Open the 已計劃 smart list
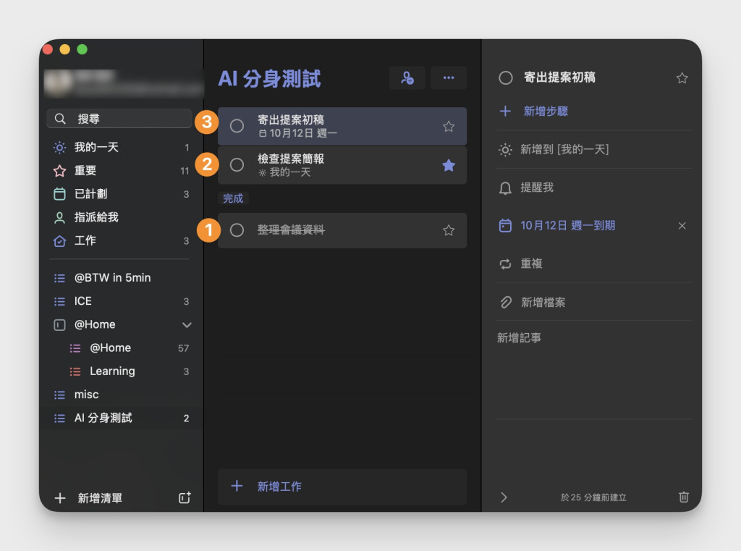 121,194
